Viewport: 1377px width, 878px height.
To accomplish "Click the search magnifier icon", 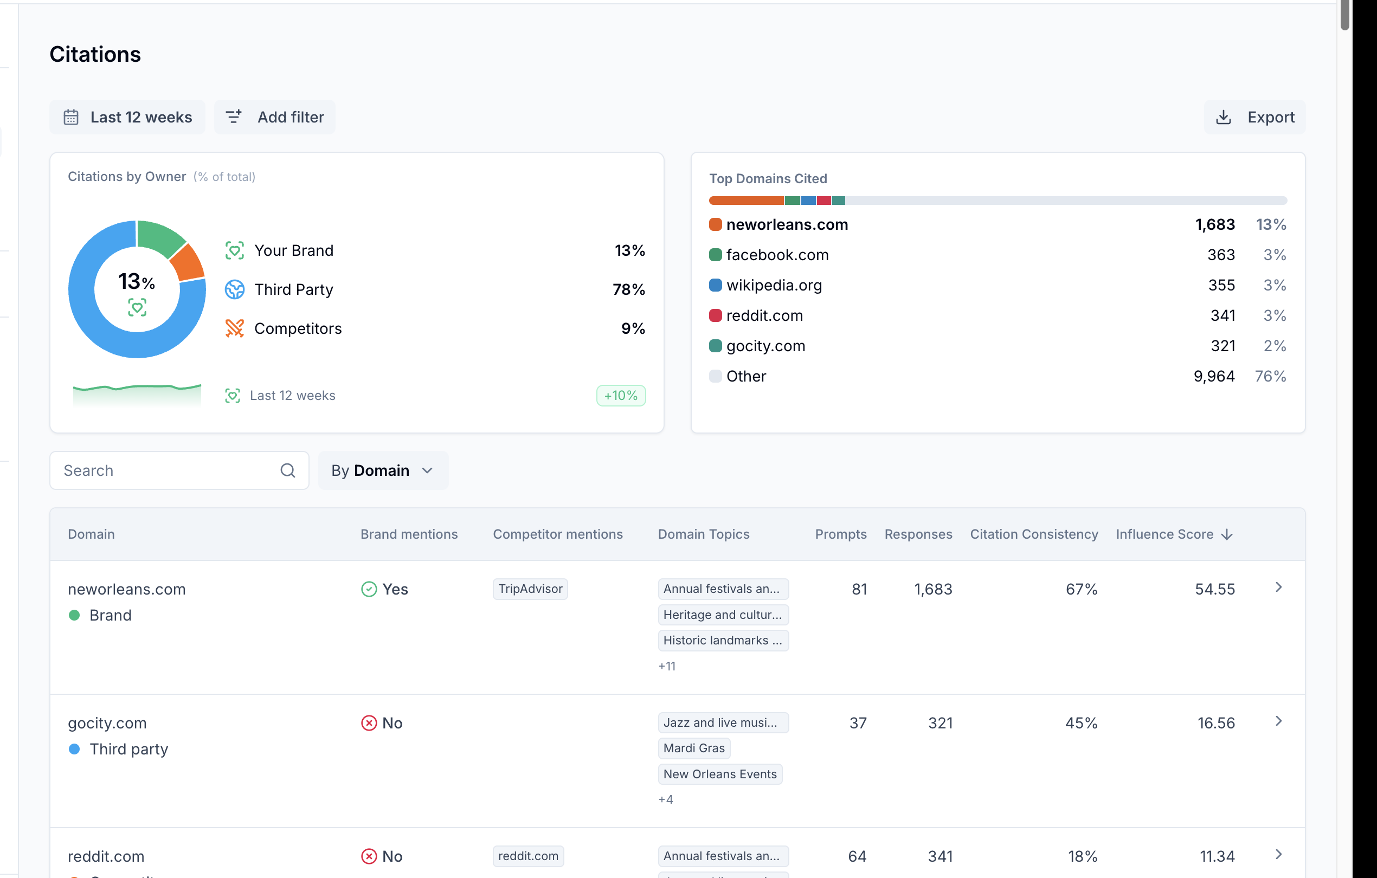I will [x=288, y=470].
